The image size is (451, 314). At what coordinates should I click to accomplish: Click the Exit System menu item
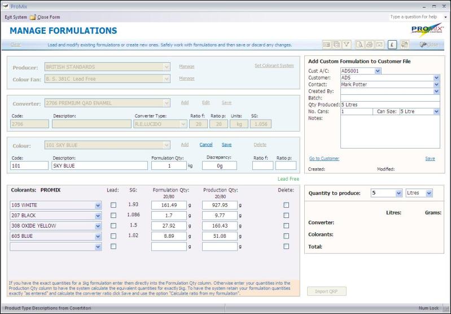(x=15, y=17)
